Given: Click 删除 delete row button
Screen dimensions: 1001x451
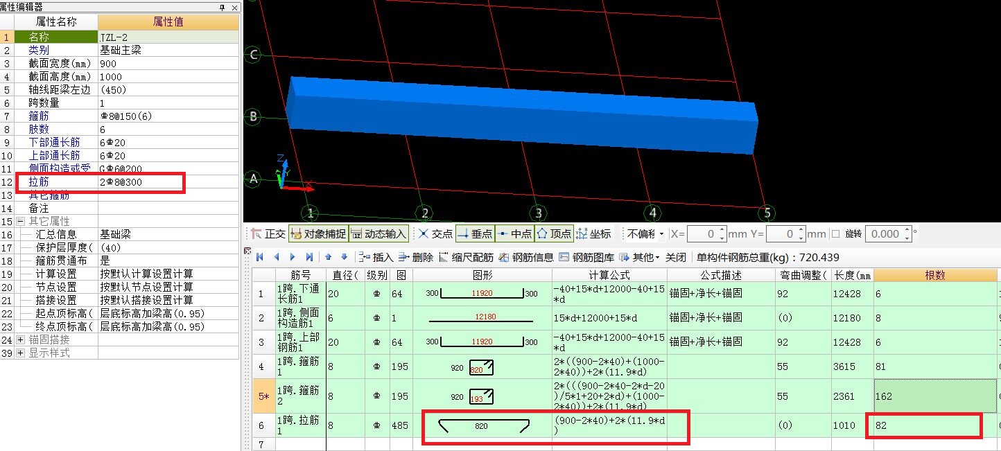Looking at the screenshot, I should pyautogui.click(x=415, y=257).
